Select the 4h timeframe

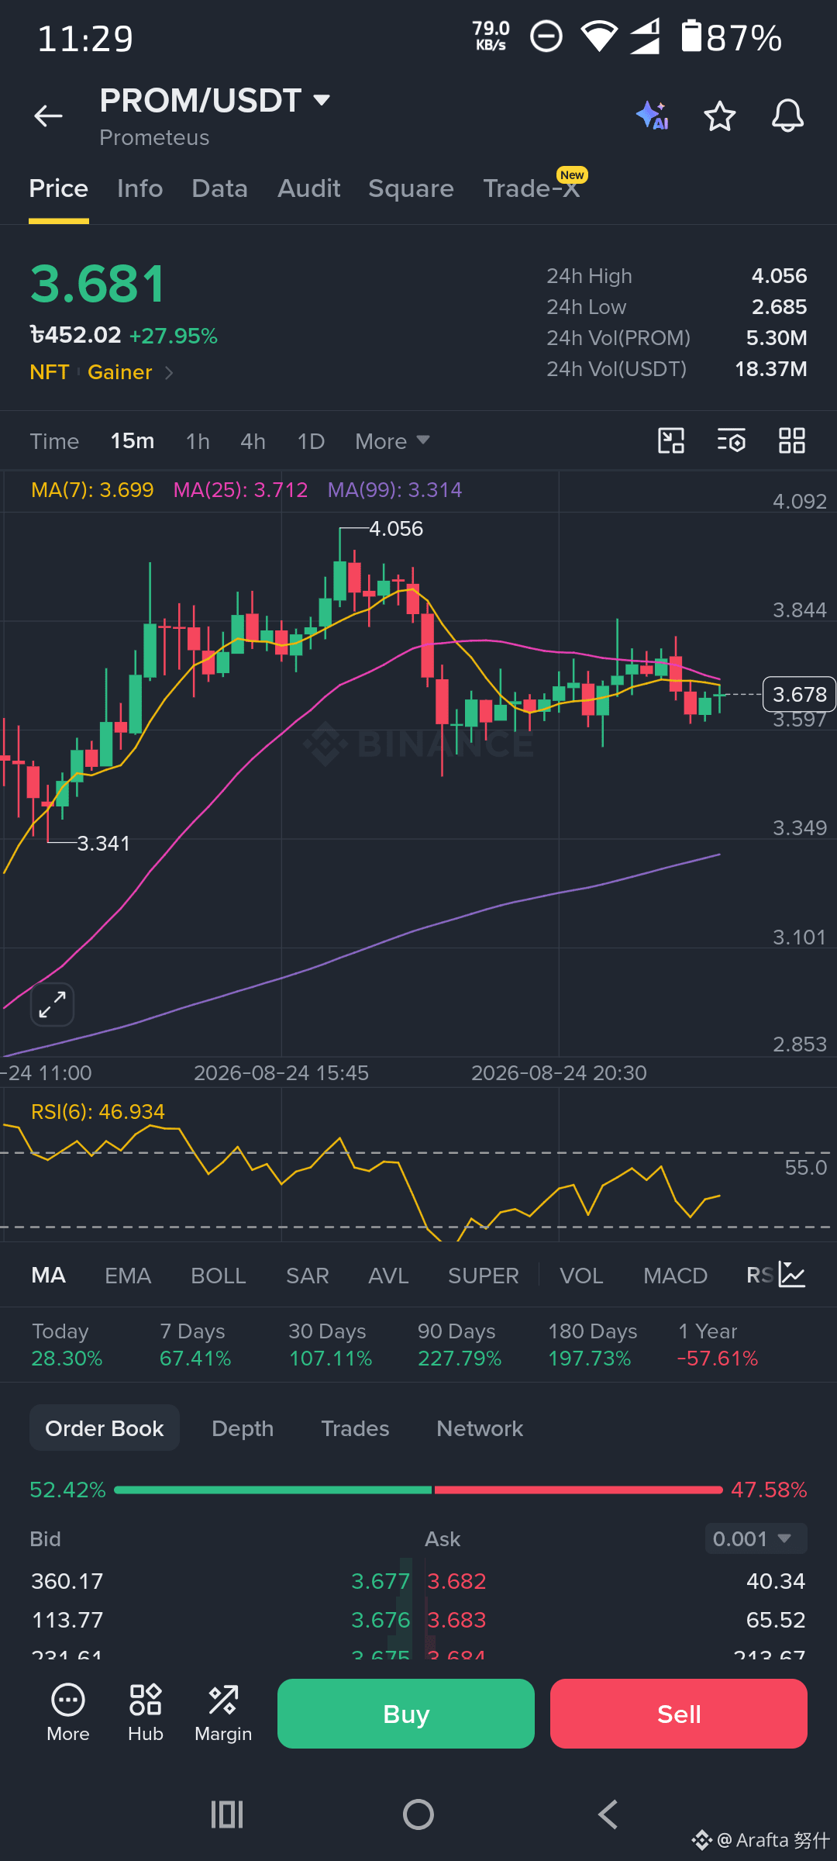point(253,441)
